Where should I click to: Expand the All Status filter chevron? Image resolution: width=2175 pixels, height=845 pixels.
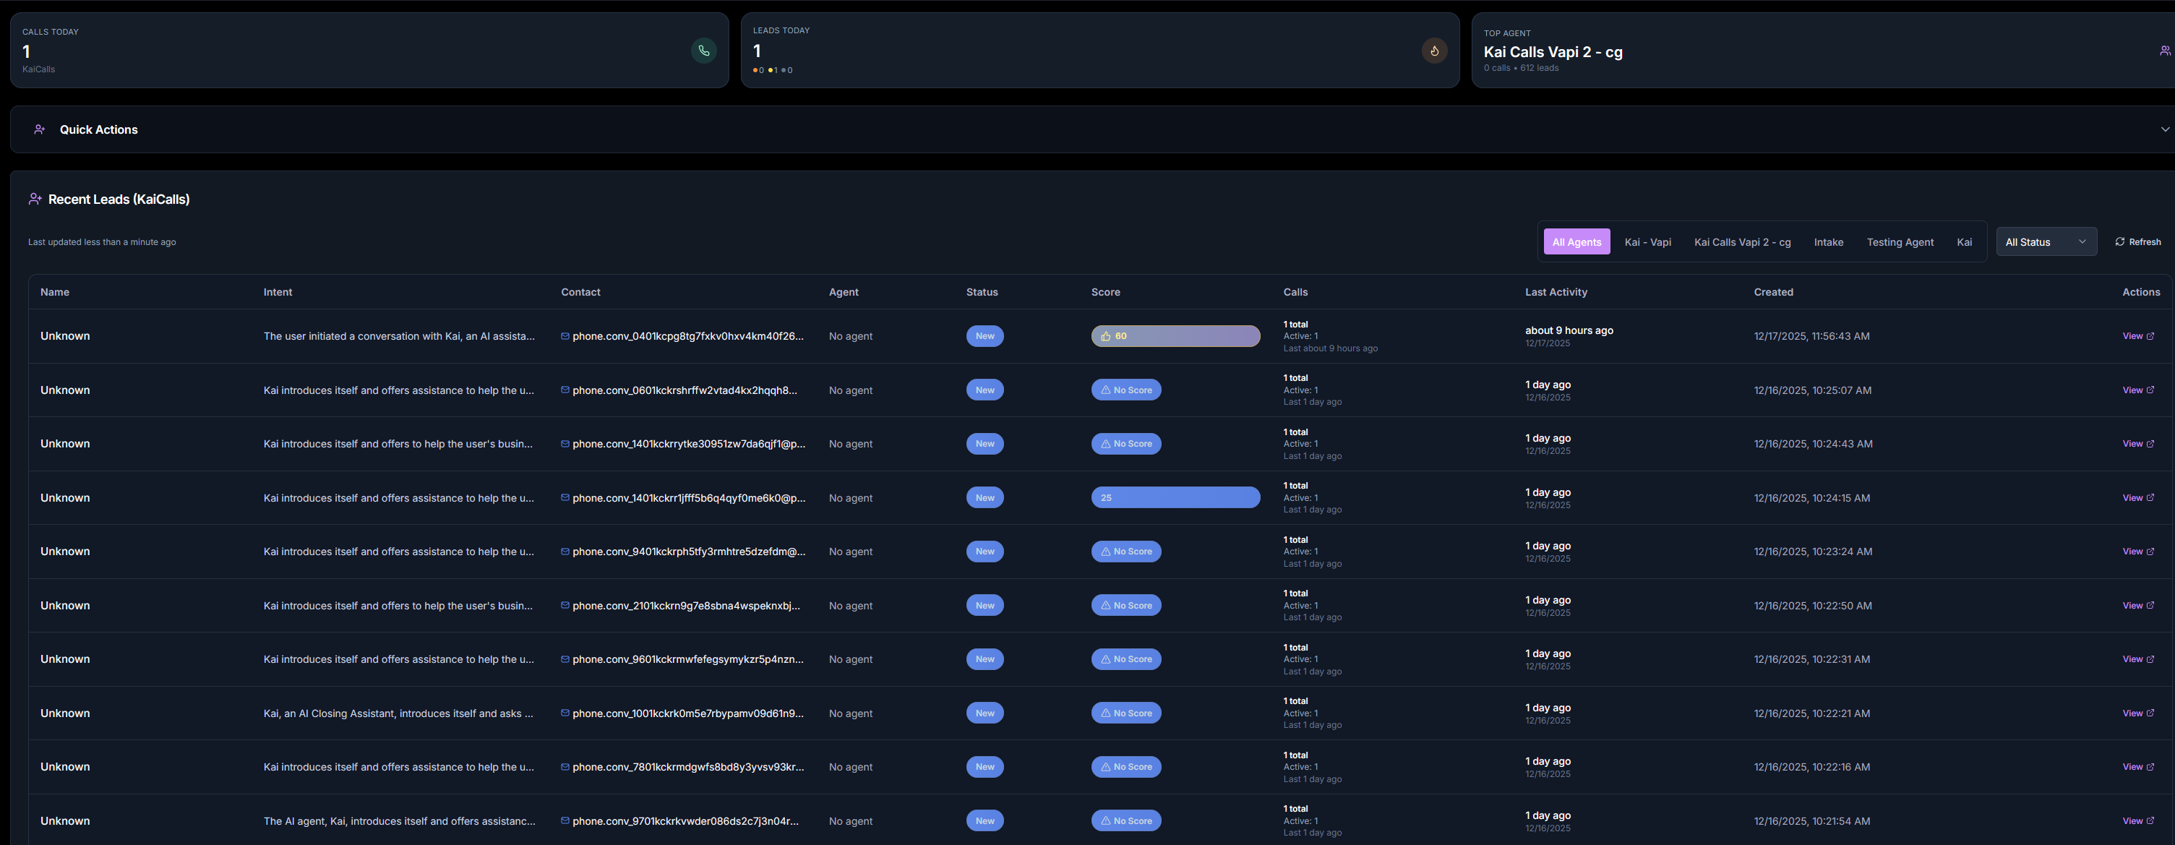(2084, 241)
